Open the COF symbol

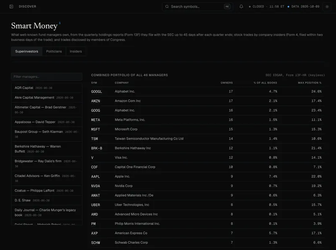pos(94,167)
